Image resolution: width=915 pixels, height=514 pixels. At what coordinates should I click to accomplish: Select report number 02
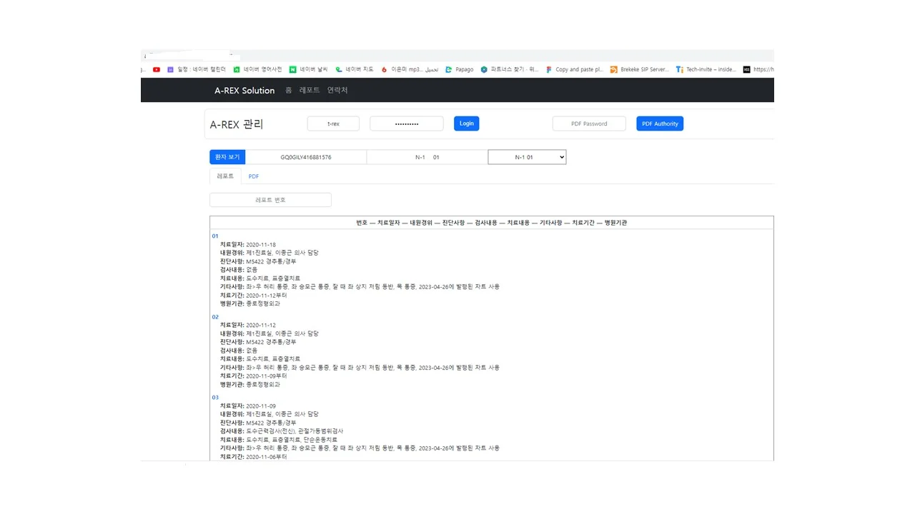[x=215, y=316]
